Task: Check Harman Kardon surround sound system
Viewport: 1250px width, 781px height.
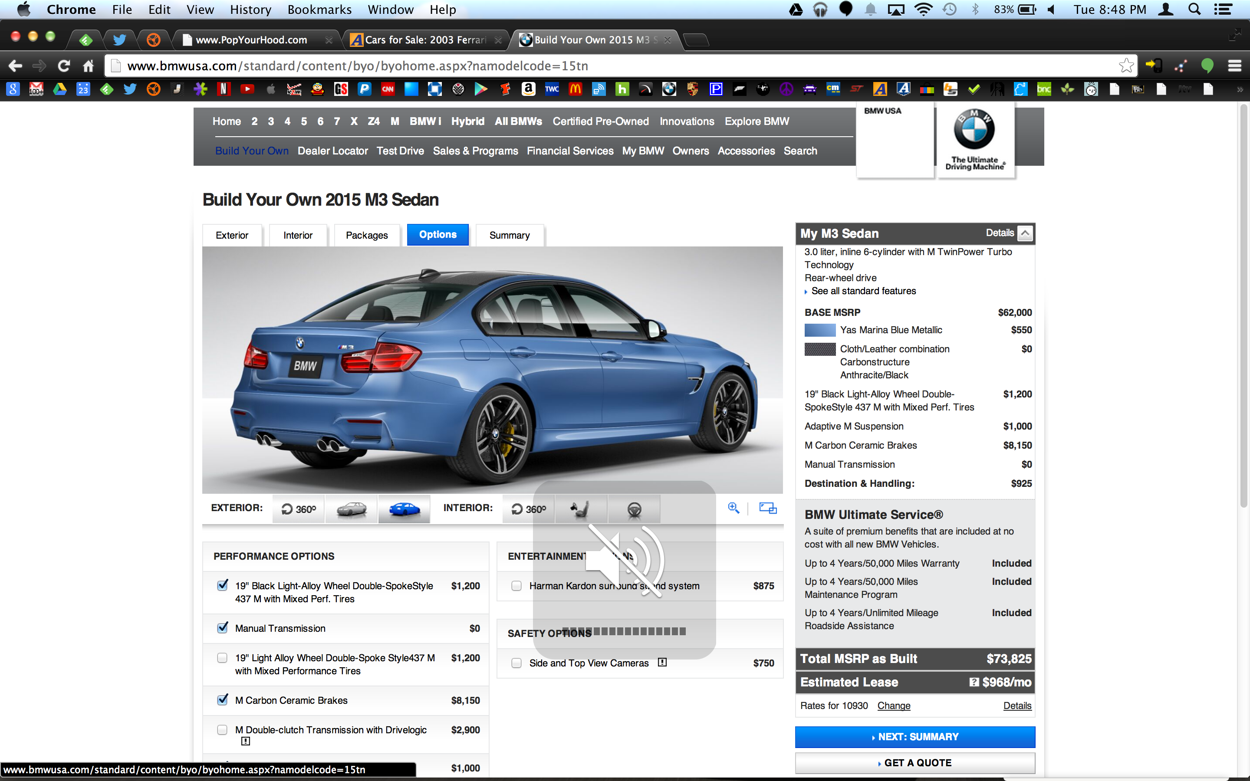Action: point(516,586)
